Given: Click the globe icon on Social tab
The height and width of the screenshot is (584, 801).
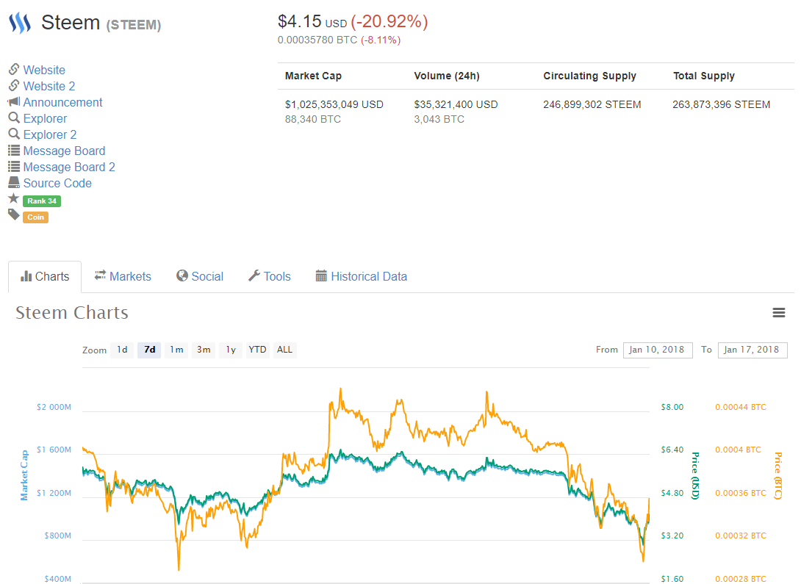Looking at the screenshot, I should 182,275.
